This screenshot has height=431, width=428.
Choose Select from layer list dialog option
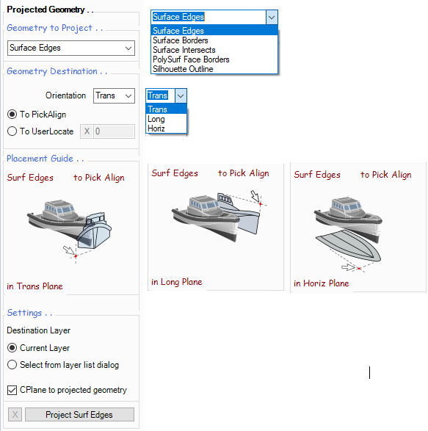12,365
